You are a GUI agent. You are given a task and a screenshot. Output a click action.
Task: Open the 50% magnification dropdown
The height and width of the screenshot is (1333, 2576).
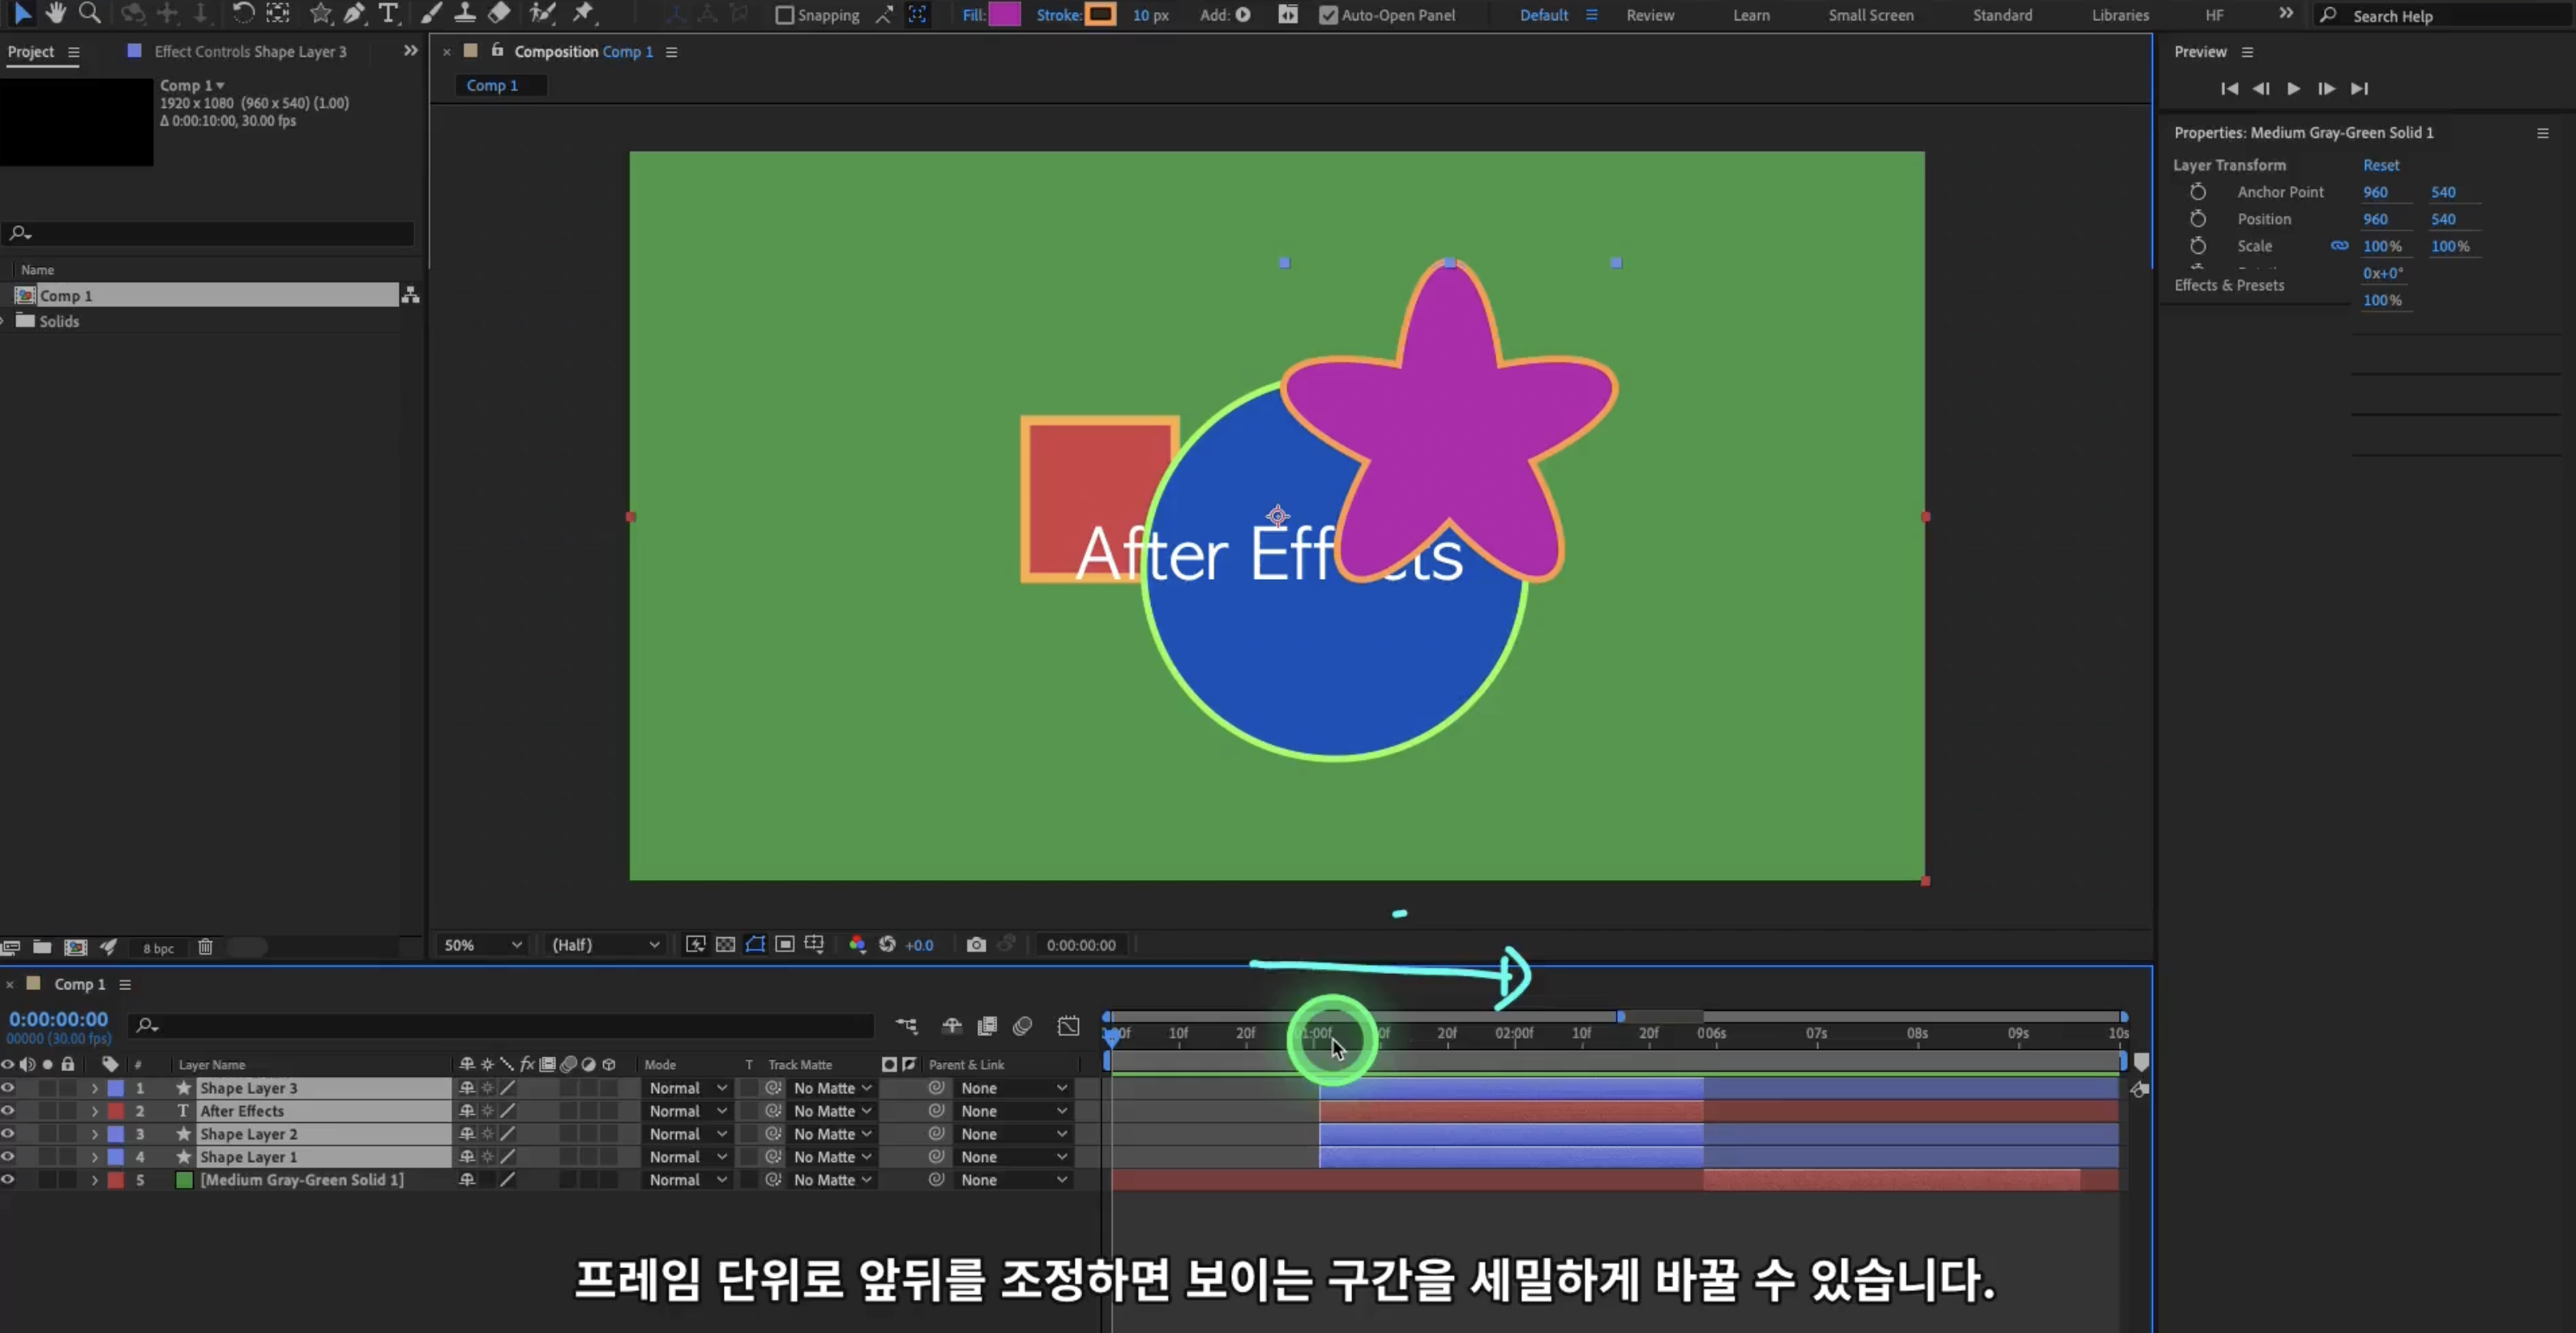pyautogui.click(x=483, y=945)
